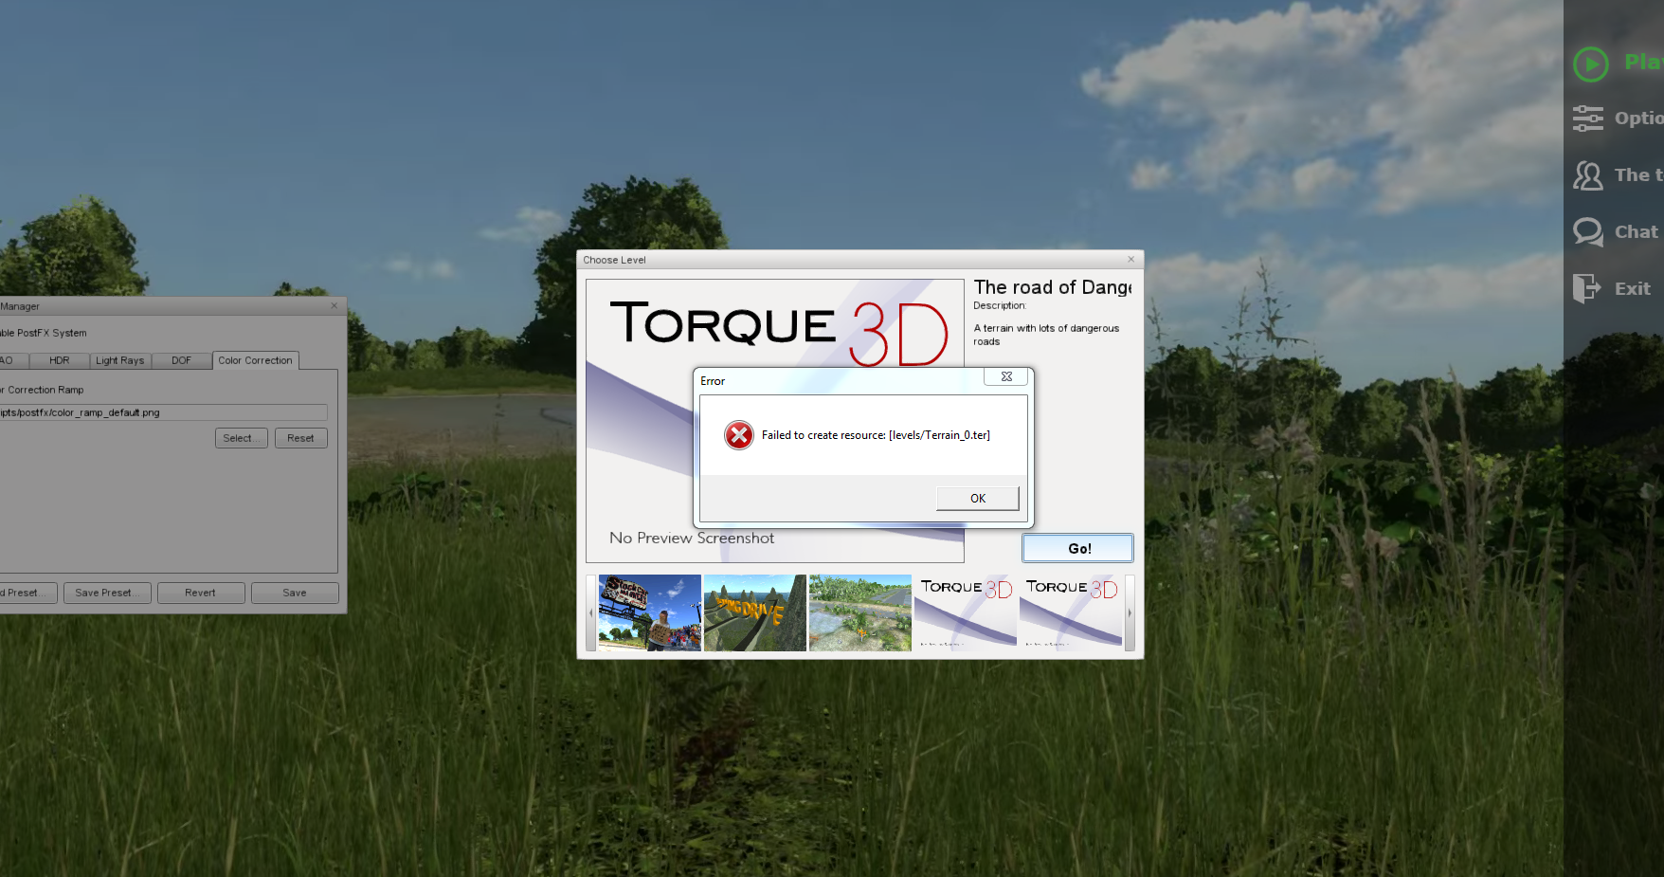Click Save Preset... in the PostFX Manager
This screenshot has width=1664, height=877.
click(x=107, y=593)
